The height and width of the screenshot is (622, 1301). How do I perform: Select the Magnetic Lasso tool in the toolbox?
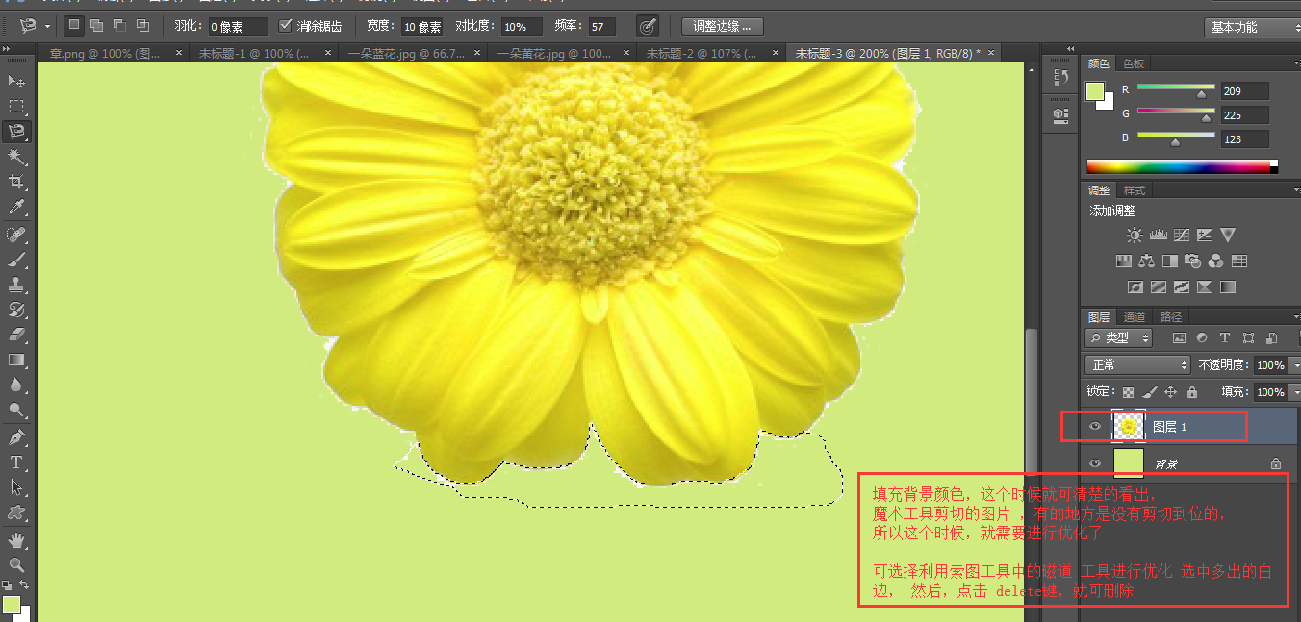pos(16,132)
